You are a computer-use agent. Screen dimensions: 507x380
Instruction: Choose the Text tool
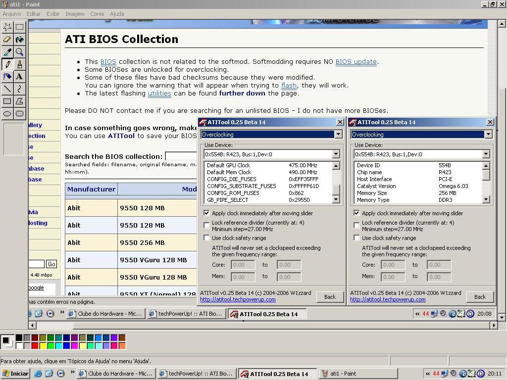tap(20, 77)
